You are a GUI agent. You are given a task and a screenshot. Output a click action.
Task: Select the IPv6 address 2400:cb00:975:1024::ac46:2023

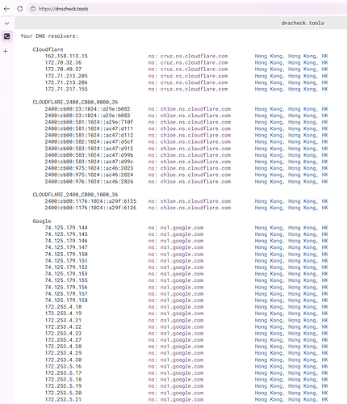coord(89,168)
